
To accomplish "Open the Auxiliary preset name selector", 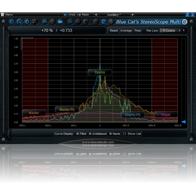I will pyautogui.click(x=114, y=15).
